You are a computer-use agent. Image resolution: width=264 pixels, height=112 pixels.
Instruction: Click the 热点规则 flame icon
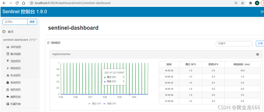pyautogui.click(x=8, y=75)
